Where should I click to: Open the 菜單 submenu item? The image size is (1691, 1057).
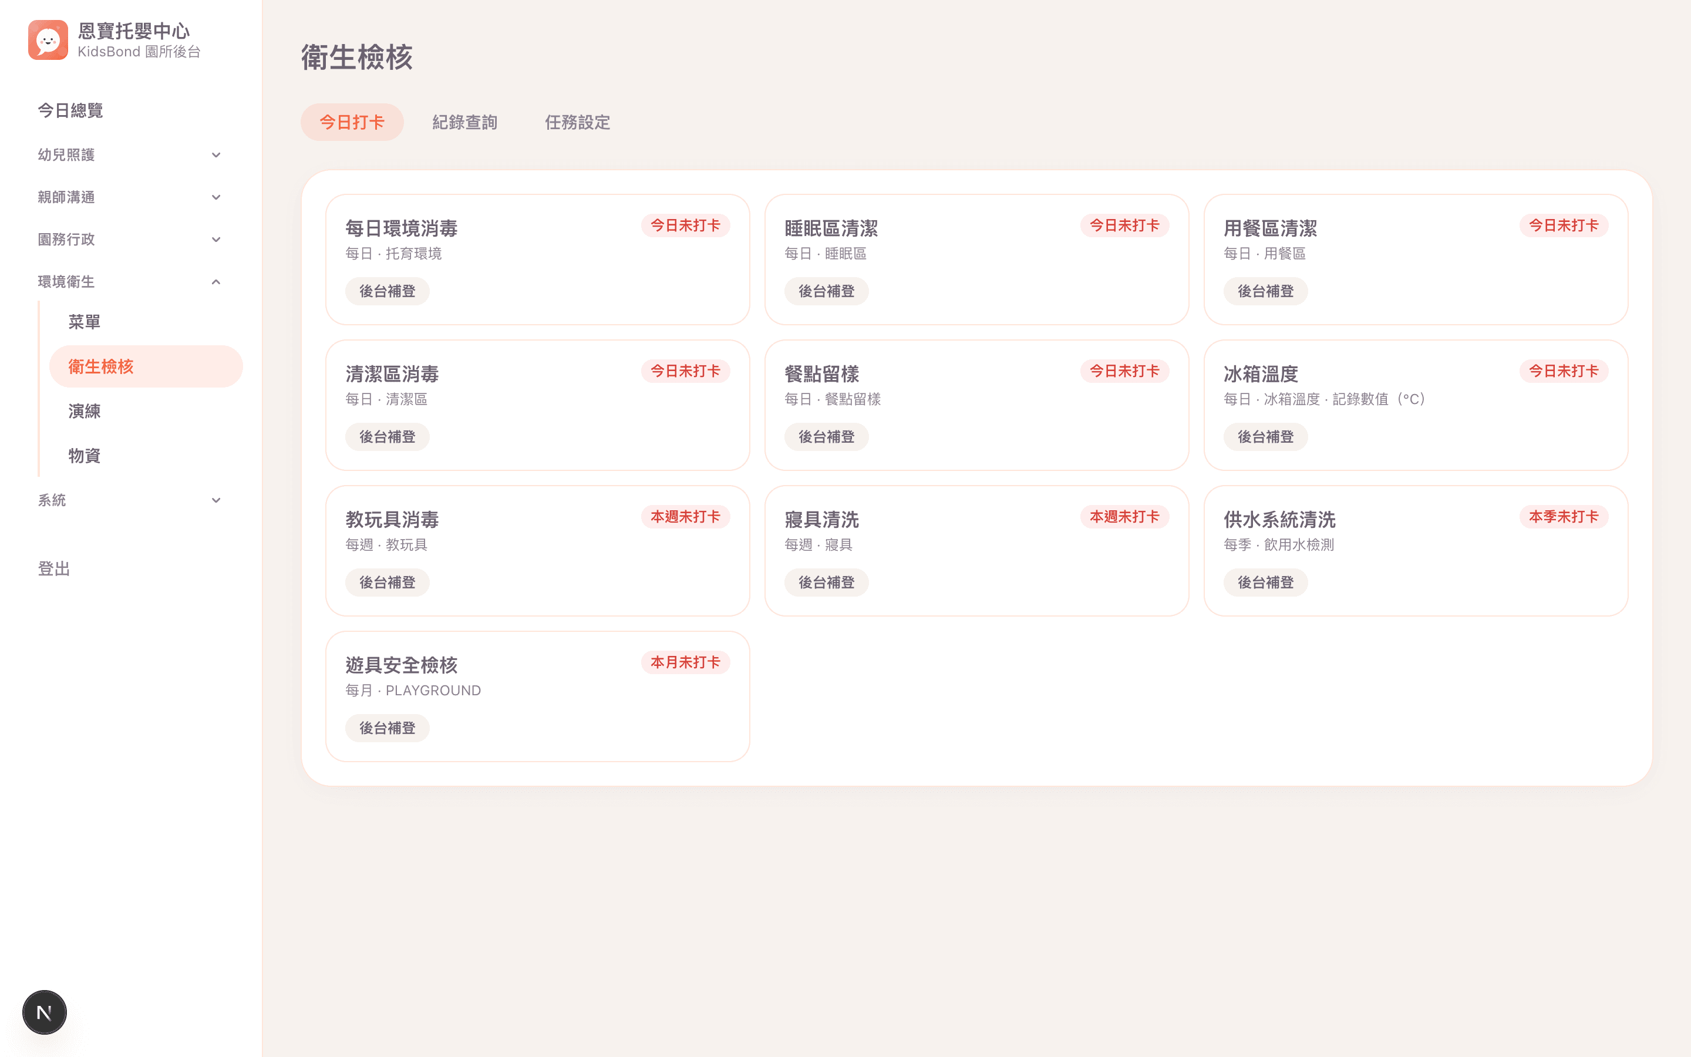[x=84, y=322]
